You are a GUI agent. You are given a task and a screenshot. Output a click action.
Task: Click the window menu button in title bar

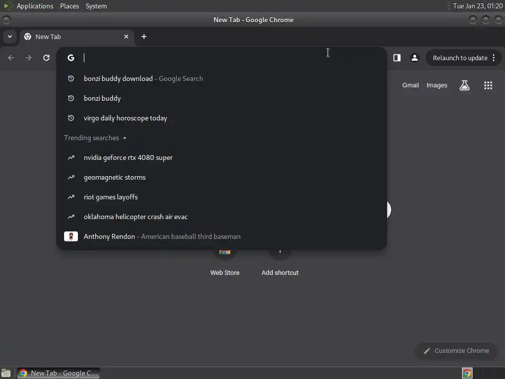pos(6,20)
